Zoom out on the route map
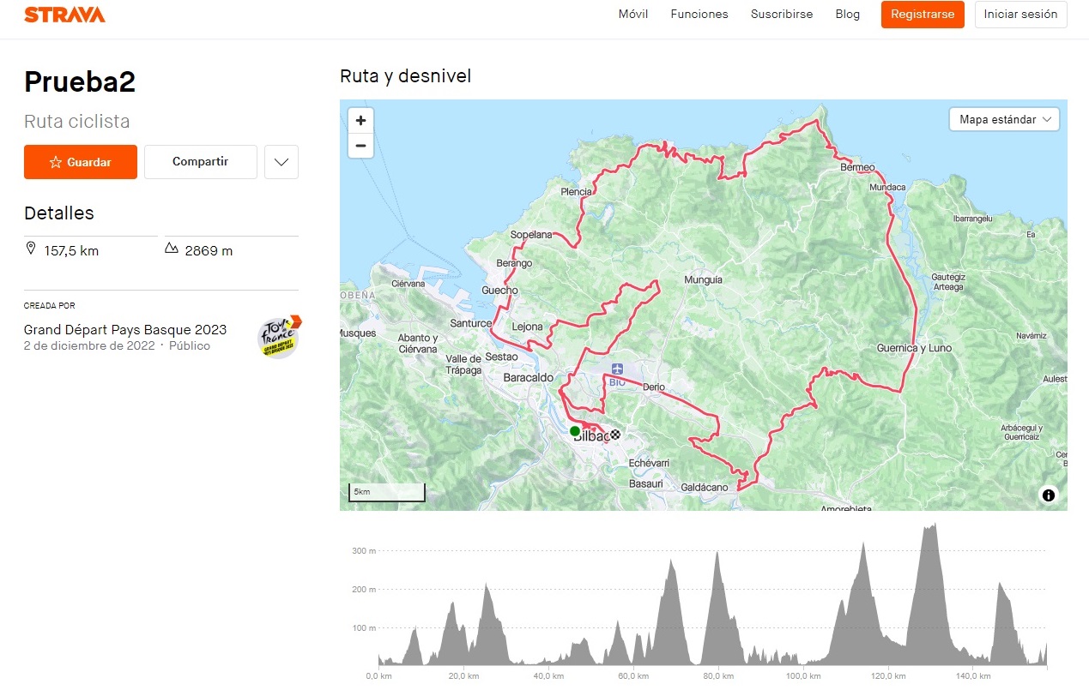Image resolution: width=1089 pixels, height=696 pixels. click(360, 146)
